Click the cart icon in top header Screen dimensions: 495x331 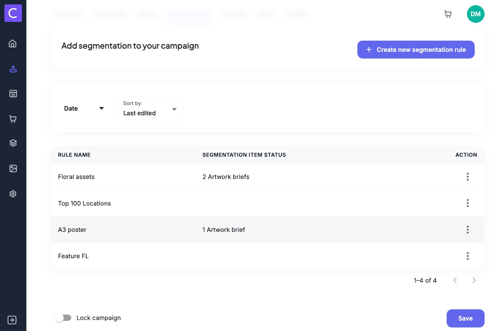tap(448, 14)
